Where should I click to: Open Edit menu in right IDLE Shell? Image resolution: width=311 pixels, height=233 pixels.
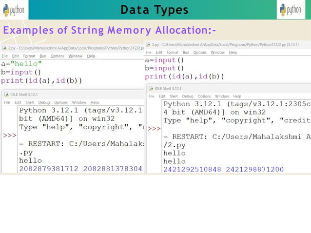point(162,97)
